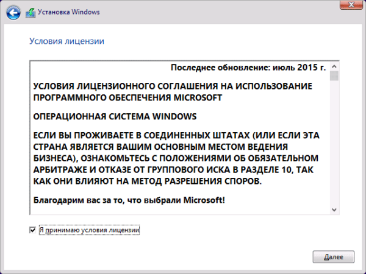Uncheck the license acceptance checkbox
366x274 pixels.
pos(33,230)
